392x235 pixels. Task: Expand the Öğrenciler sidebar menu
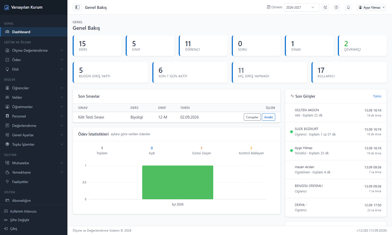[34, 88]
